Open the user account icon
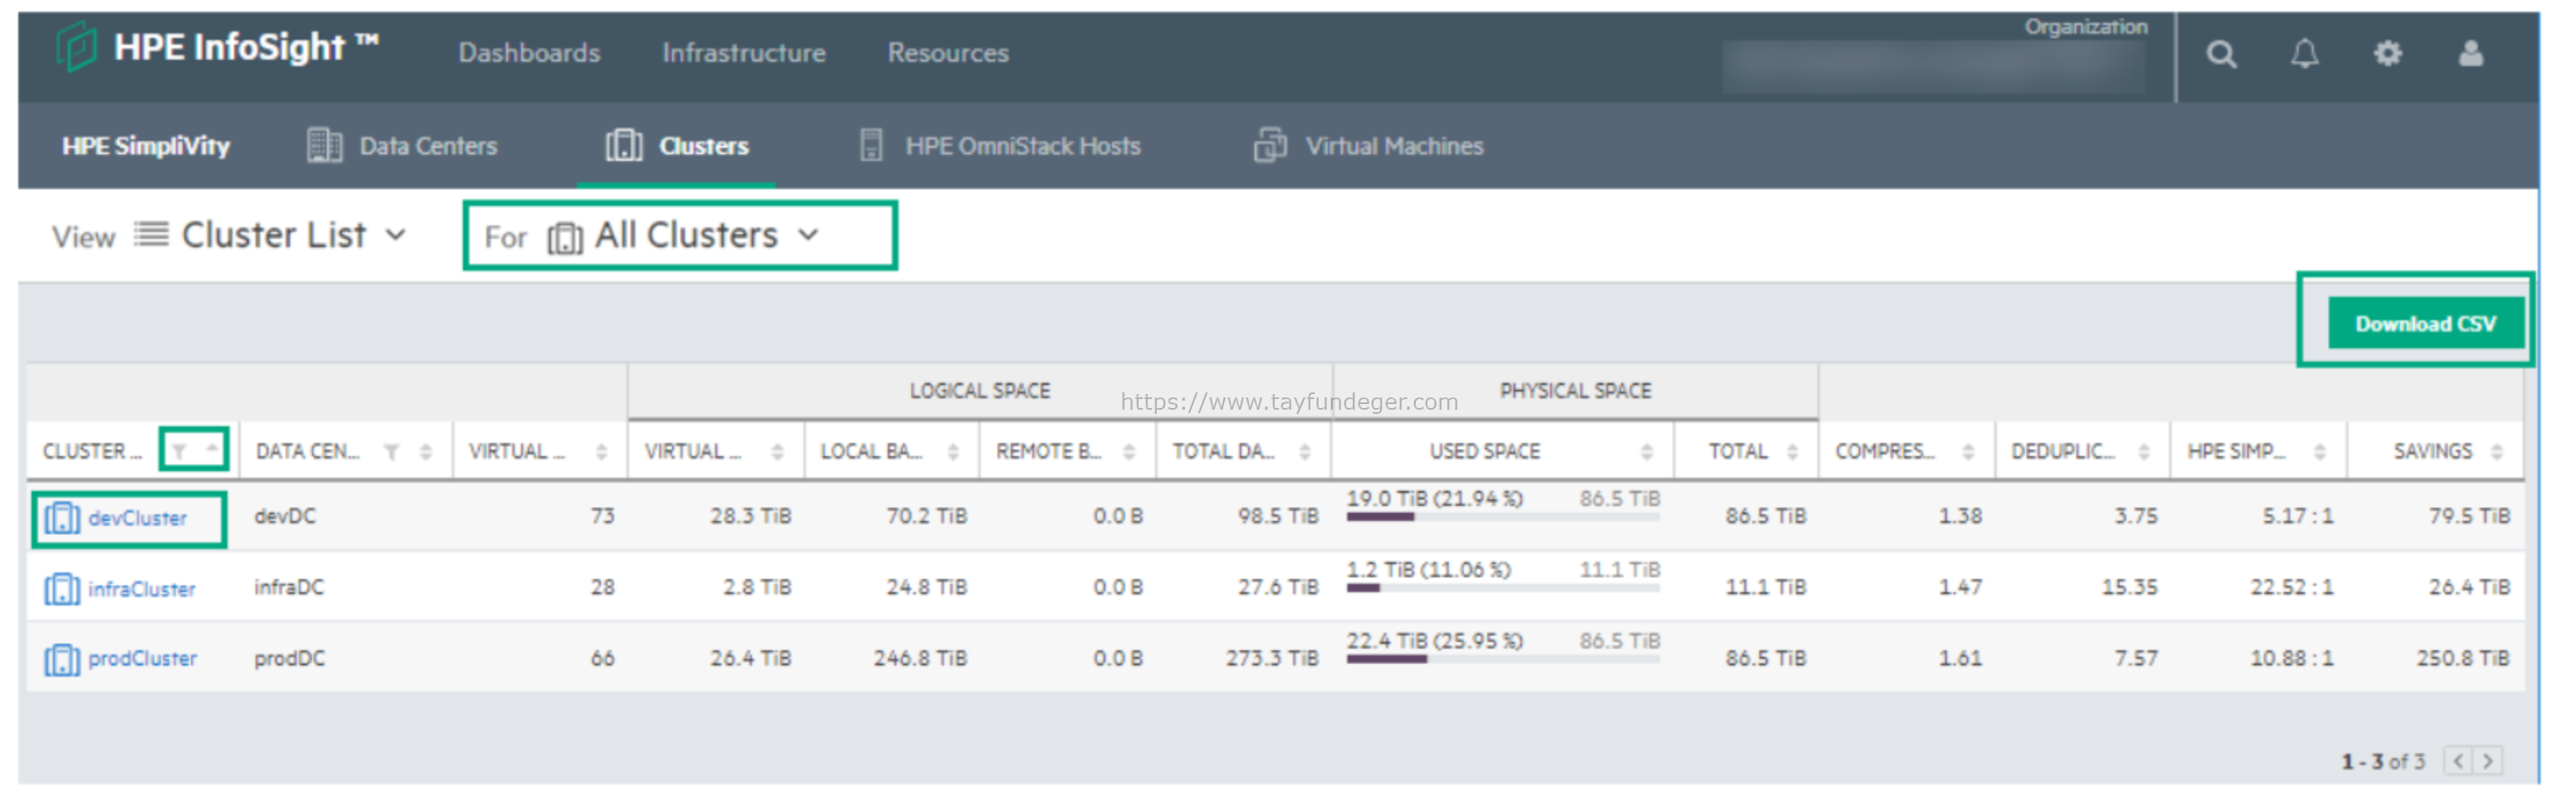 (2470, 53)
